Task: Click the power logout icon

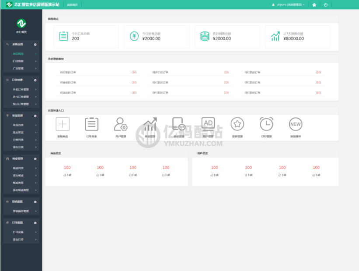Action: click(326, 5)
